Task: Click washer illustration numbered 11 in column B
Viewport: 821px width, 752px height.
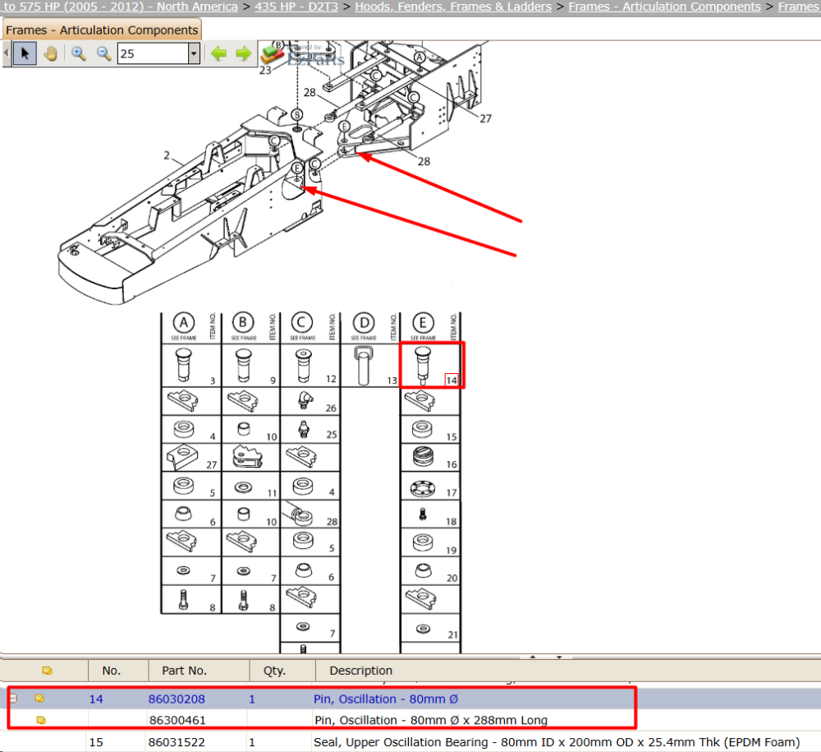Action: (x=243, y=488)
